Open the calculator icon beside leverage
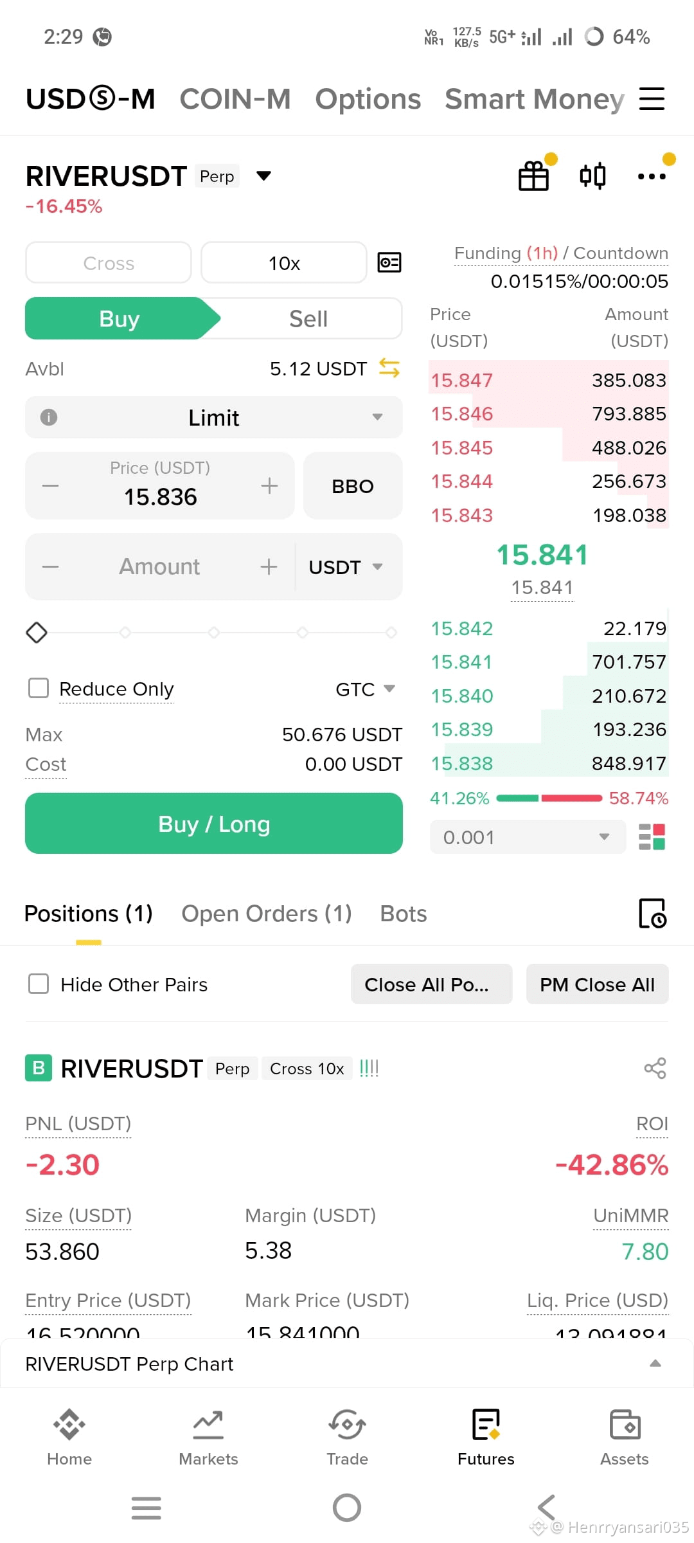This screenshot has width=694, height=1543. point(389,262)
